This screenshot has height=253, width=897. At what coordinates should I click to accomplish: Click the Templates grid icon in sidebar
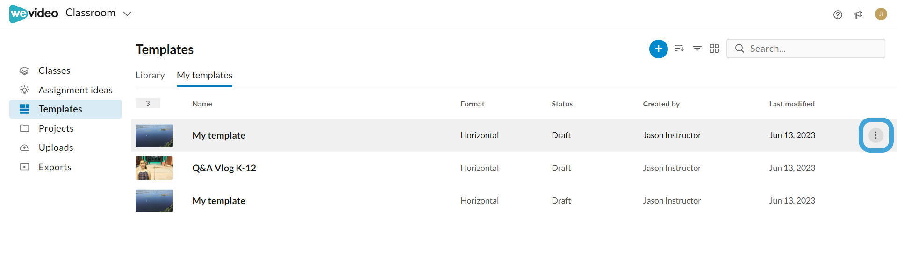pos(24,109)
